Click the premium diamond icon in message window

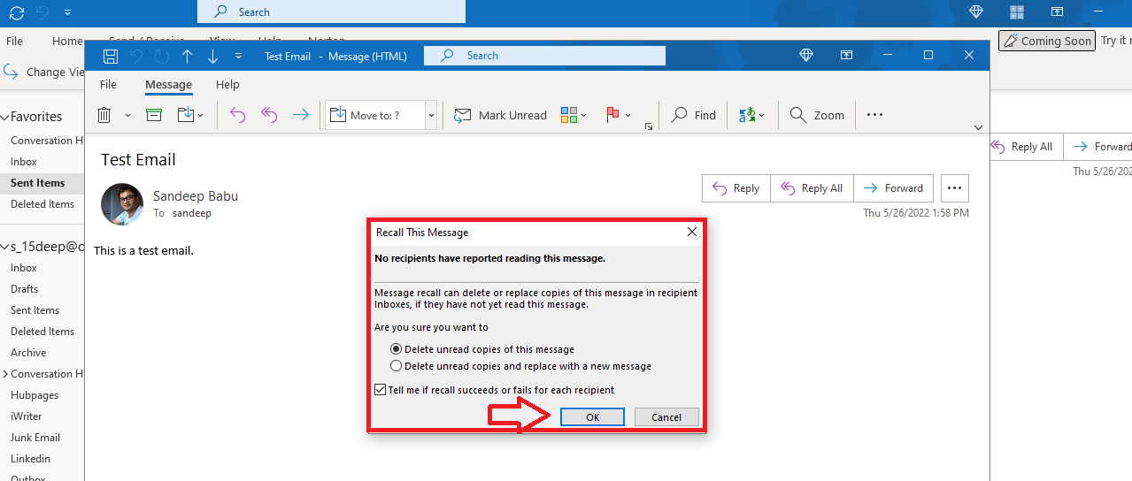pyautogui.click(x=805, y=56)
